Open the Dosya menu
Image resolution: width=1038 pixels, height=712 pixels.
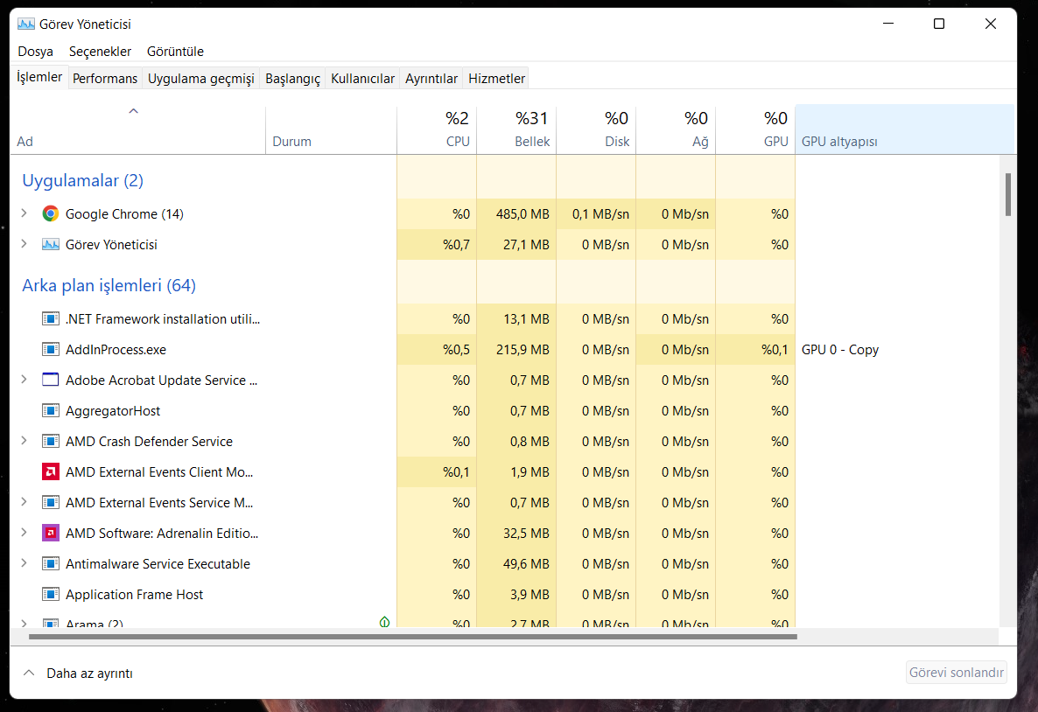point(35,52)
